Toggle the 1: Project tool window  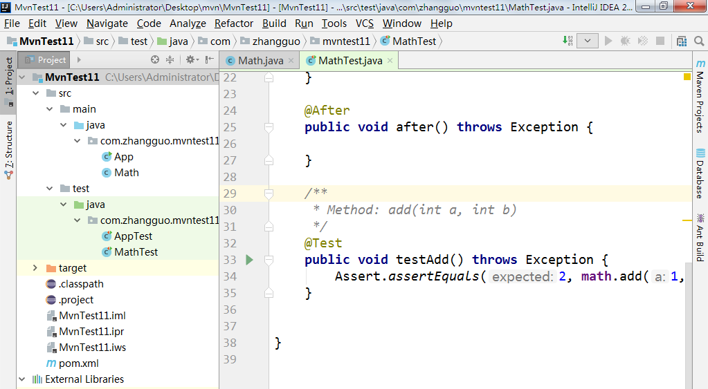[x=9, y=82]
